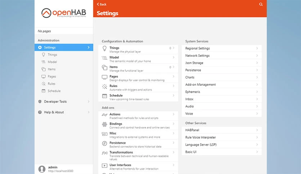Viewport: 301px width, 174px height.
Task: Click Items count badge showing 0
Action: (x=170, y=67)
